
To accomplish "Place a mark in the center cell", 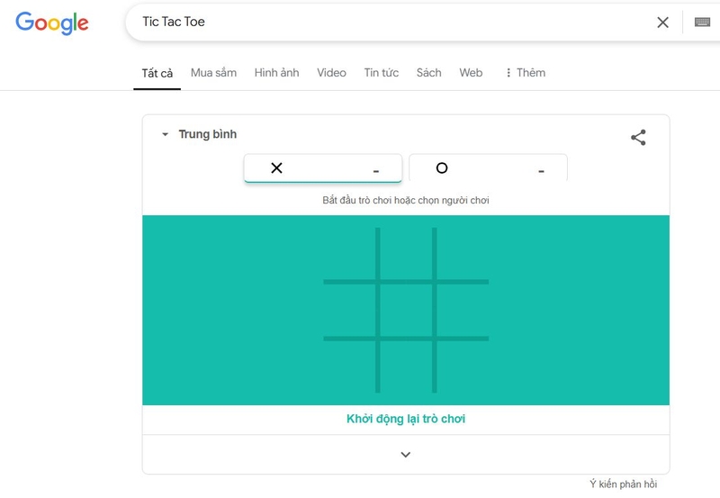I will point(406,310).
